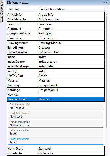Image resolution: width=110 pixels, height=156 pixels.
Task: Select the New_text_field highlighted row
Action: click(x=56, y=99)
